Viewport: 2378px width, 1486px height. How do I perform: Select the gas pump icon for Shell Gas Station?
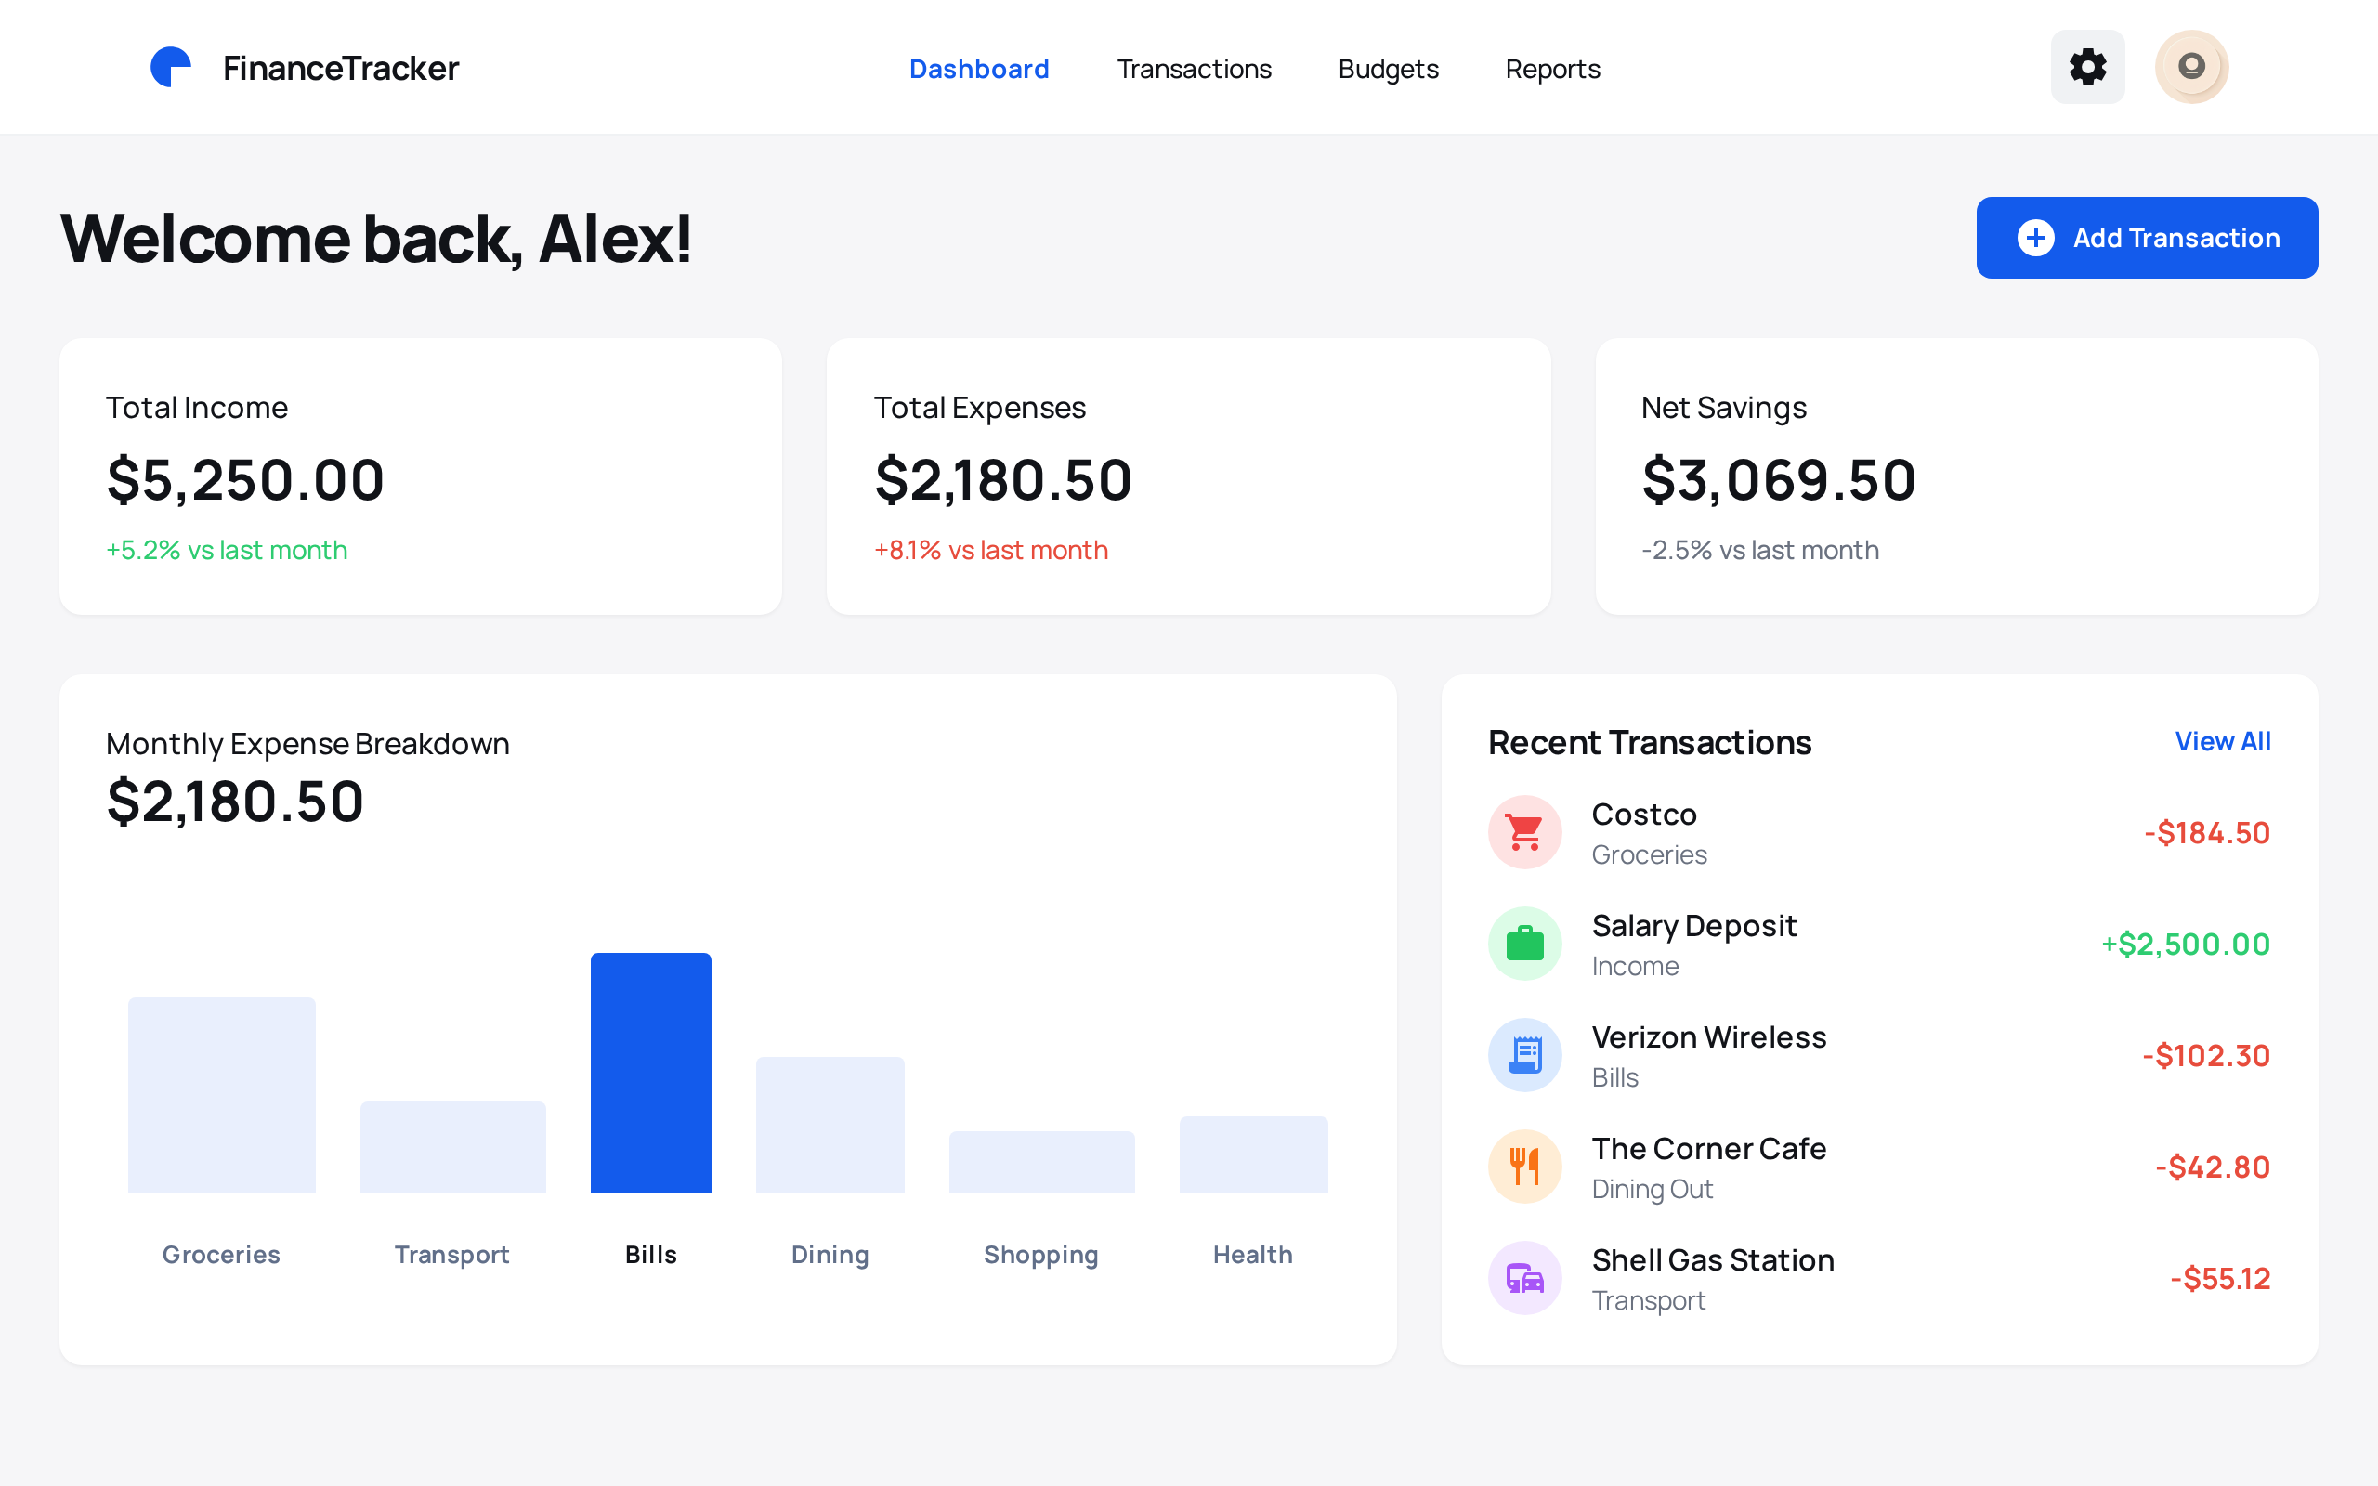coord(1524,1278)
